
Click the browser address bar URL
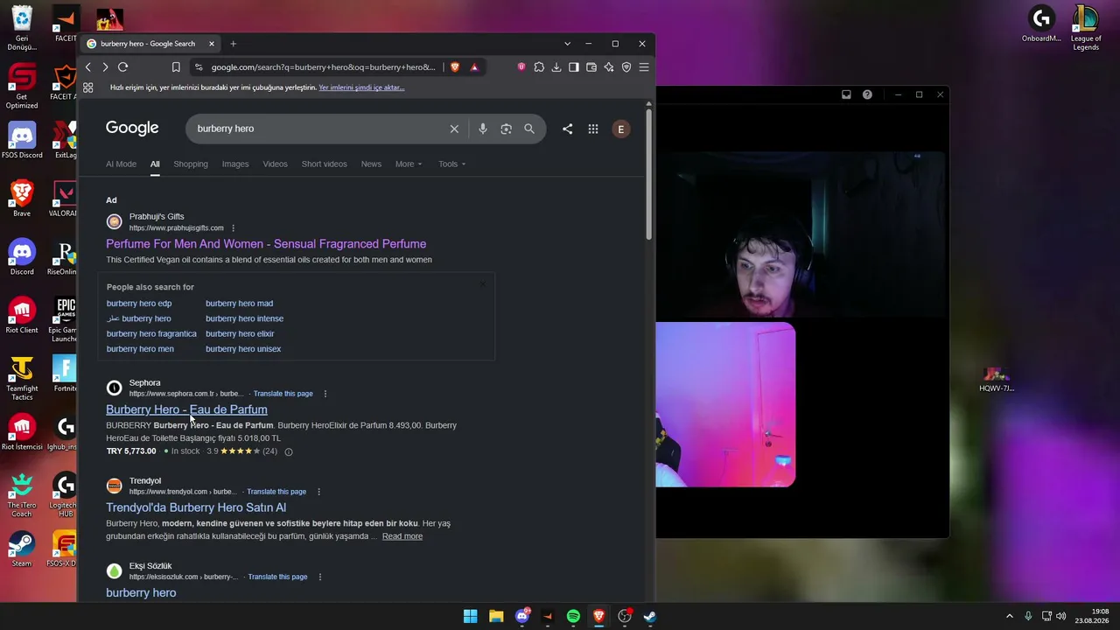[323, 67]
